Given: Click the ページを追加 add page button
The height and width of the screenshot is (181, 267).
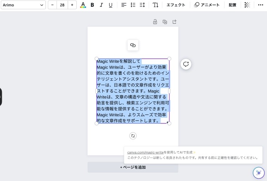Looking at the screenshot, I should tap(133, 167).
